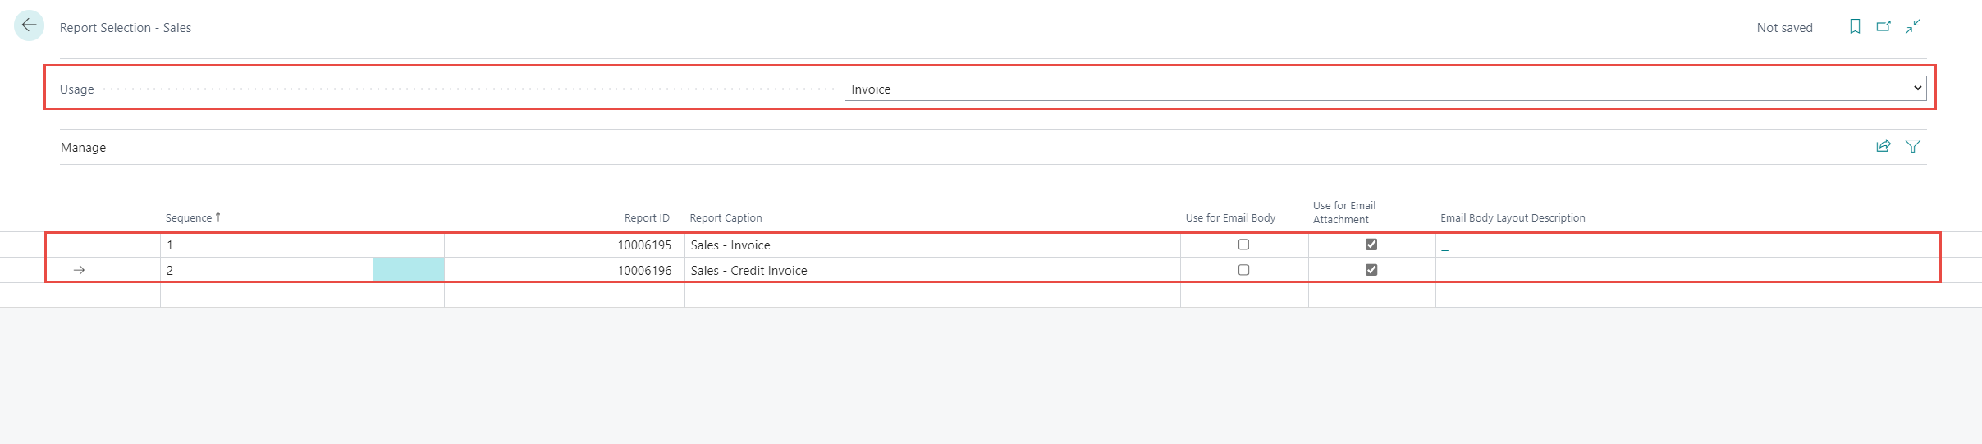1982x444 pixels.
Task: Uncheck Email Attachment for Sales - Credit Invoice
Action: point(1371,270)
